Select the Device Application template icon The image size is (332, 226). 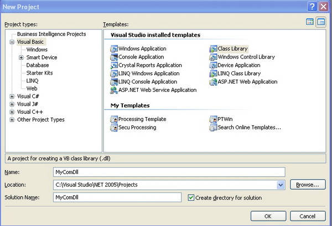tap(213, 65)
